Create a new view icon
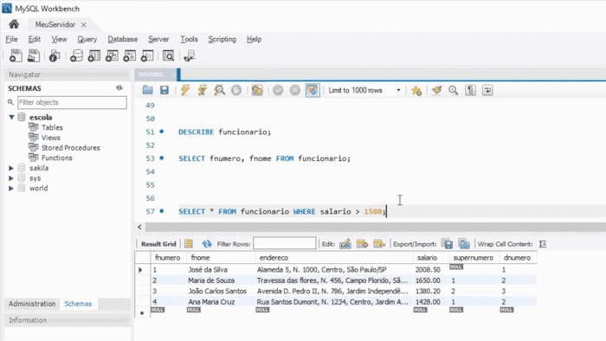This screenshot has width=606, height=341. (112, 56)
